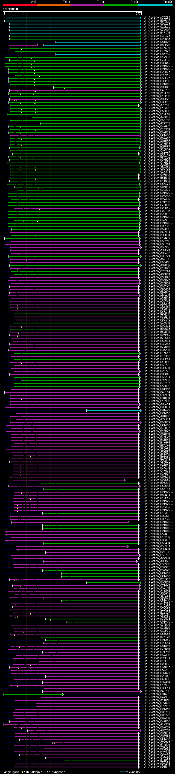Open hit UniRef100_B4FIR6

pos(157,33)
